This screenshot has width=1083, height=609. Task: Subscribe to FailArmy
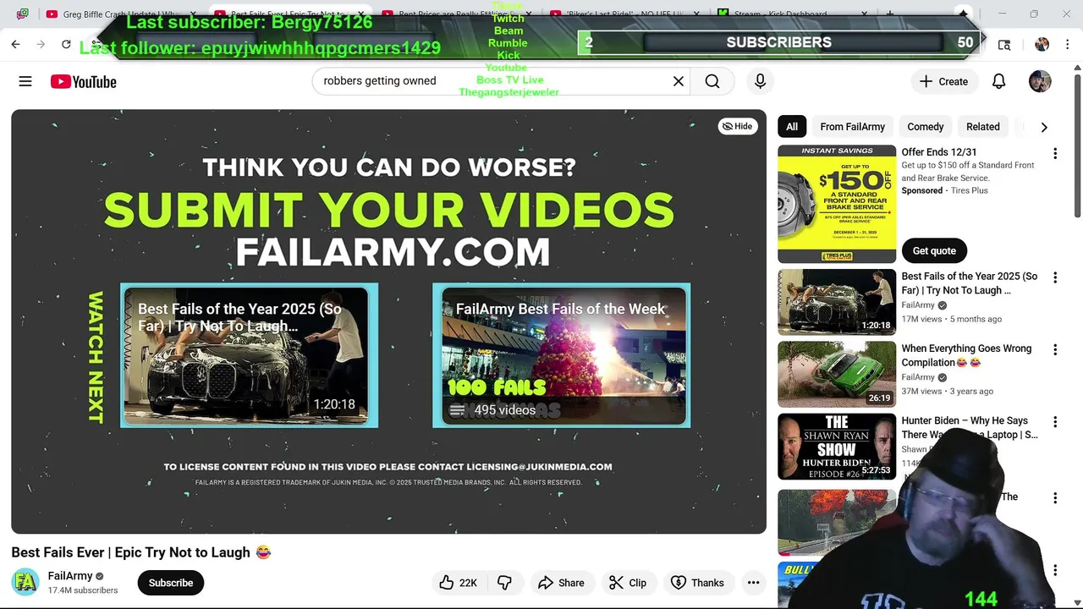coord(171,583)
